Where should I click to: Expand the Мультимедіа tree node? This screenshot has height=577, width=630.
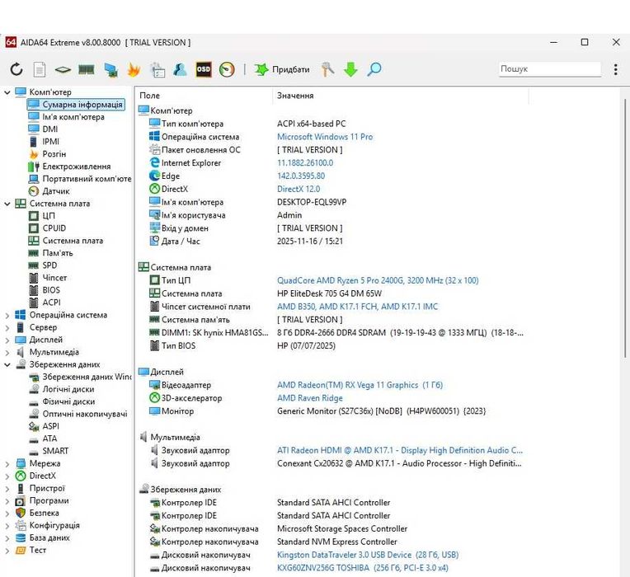point(7,353)
